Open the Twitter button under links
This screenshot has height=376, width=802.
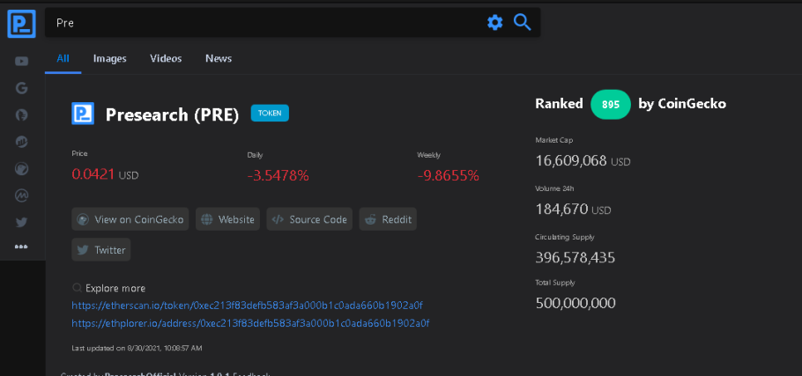click(101, 250)
